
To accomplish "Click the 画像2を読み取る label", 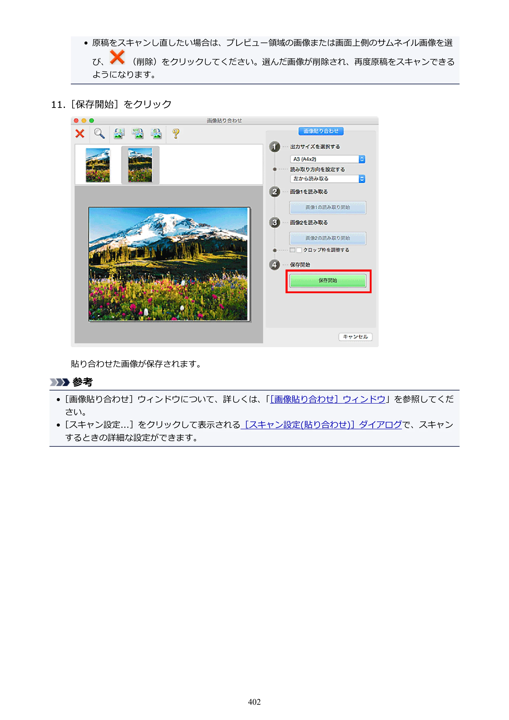I will 309,222.
